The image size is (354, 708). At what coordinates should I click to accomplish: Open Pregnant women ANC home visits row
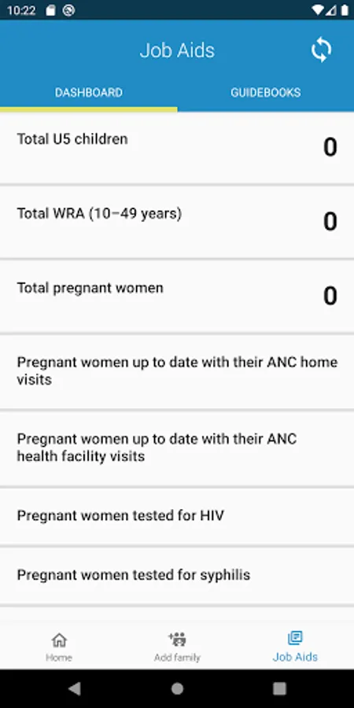pyautogui.click(x=177, y=371)
